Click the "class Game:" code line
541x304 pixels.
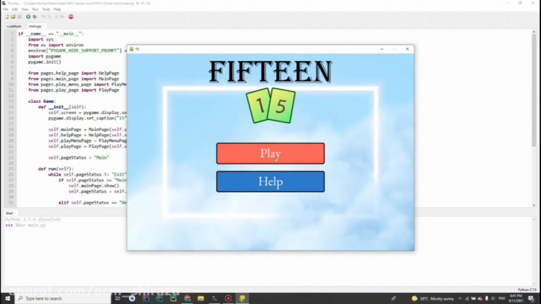41,102
